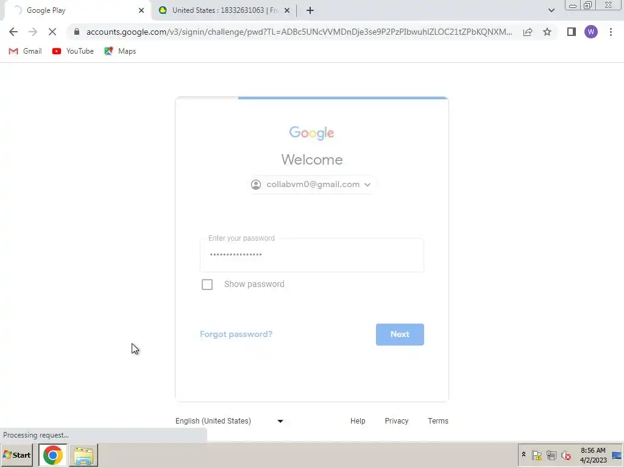Switch account via collabvm0@gmail.com chip
This screenshot has width=624, height=468.
pos(311,184)
